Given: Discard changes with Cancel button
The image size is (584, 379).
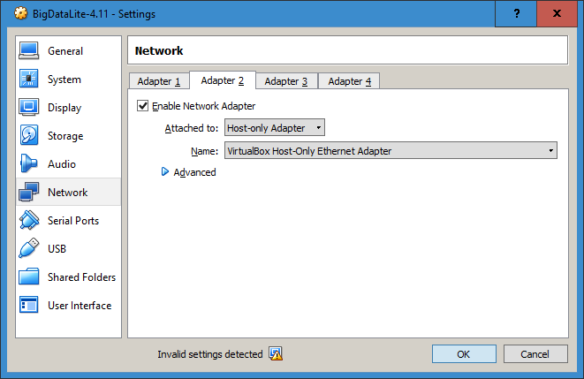Looking at the screenshot, I should [x=535, y=353].
